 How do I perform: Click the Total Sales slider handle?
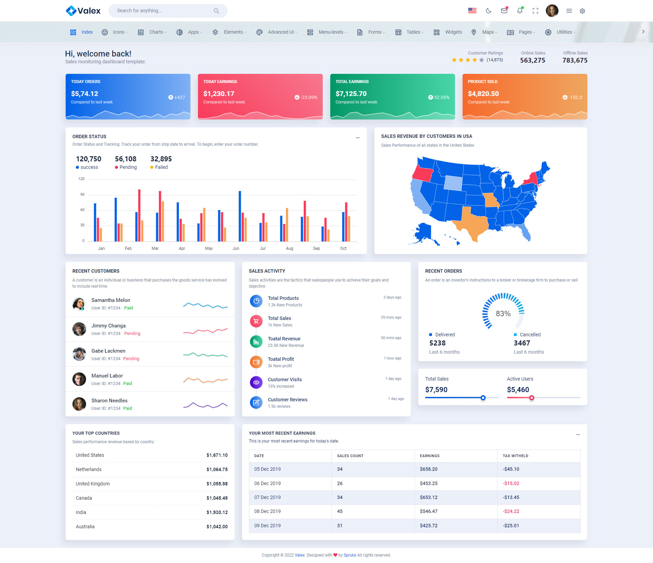pyautogui.click(x=483, y=398)
